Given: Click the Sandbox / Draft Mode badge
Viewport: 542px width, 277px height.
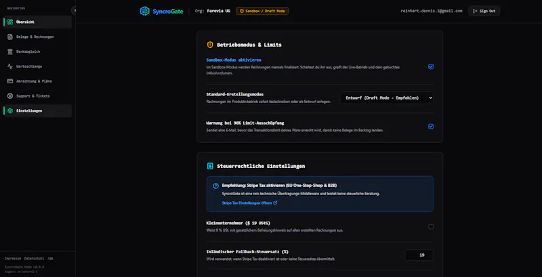Looking at the screenshot, I should tap(262, 11).
